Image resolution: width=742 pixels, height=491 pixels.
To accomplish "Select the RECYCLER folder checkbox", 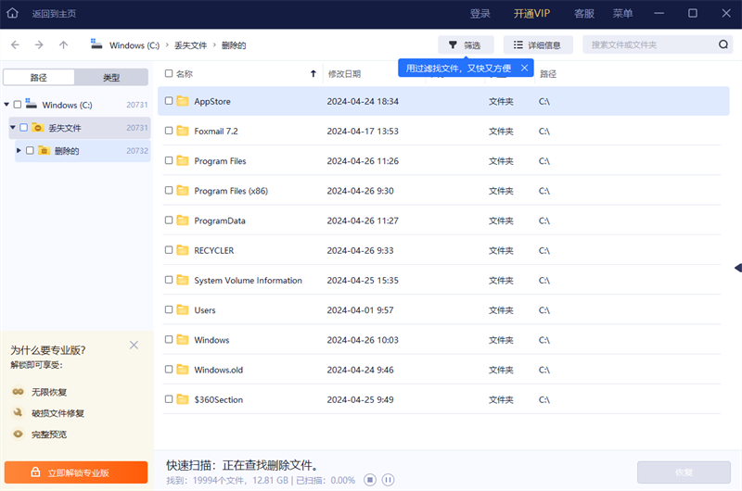I will [169, 250].
